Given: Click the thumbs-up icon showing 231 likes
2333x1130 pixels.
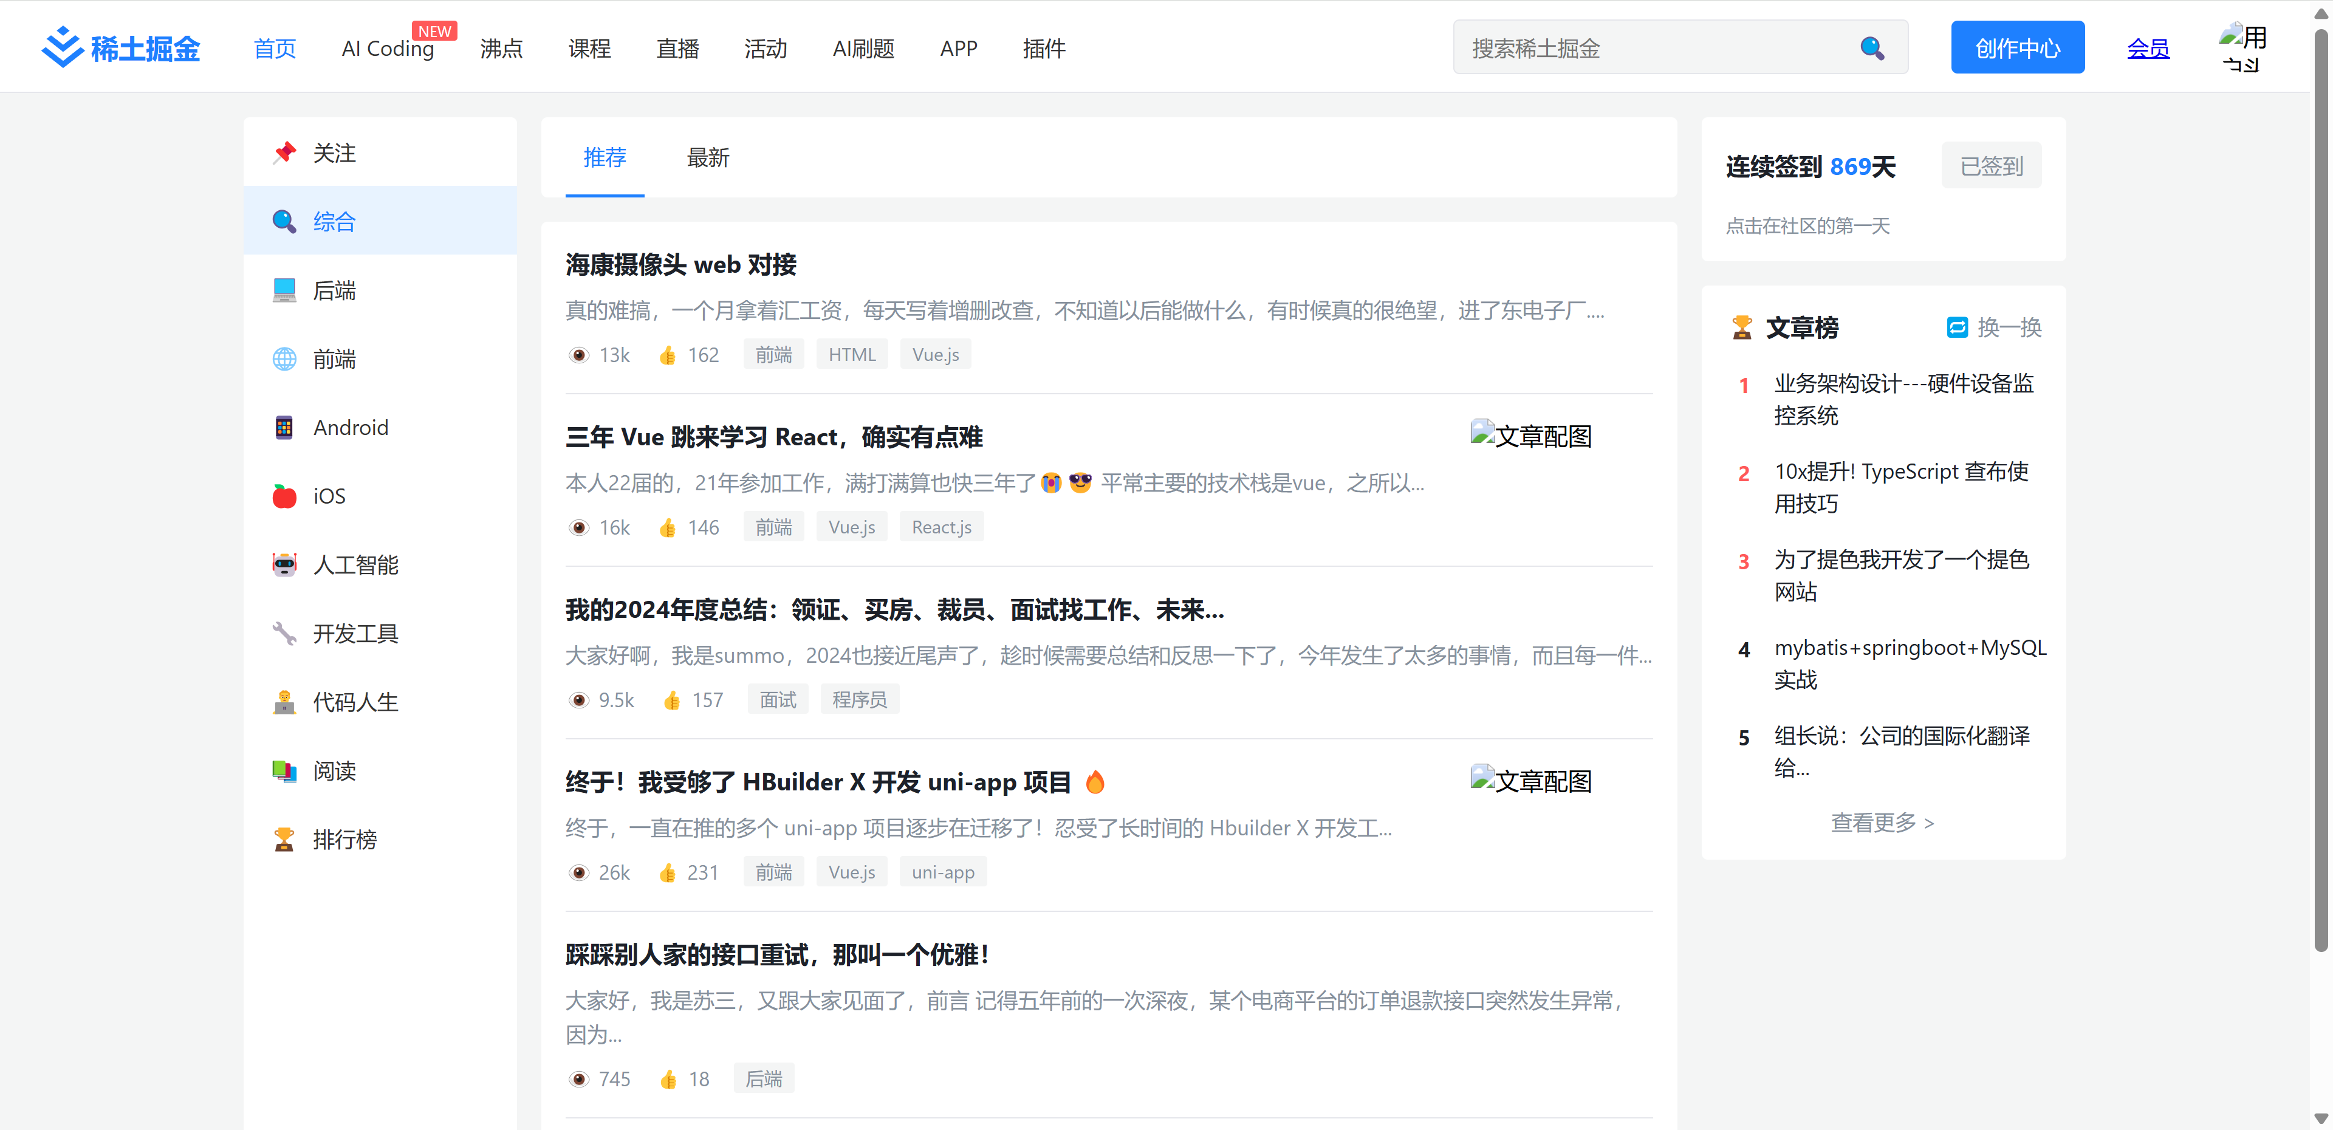Looking at the screenshot, I should coord(668,873).
